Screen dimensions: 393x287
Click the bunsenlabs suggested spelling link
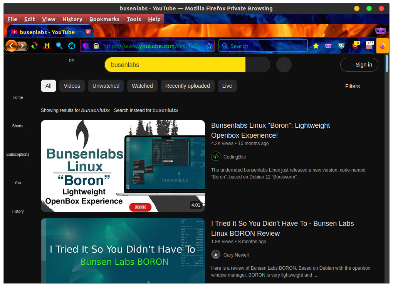point(95,110)
